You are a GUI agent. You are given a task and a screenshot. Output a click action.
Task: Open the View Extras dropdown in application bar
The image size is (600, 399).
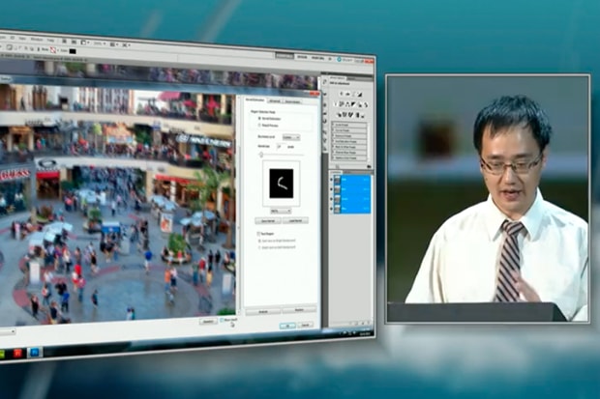85,43
